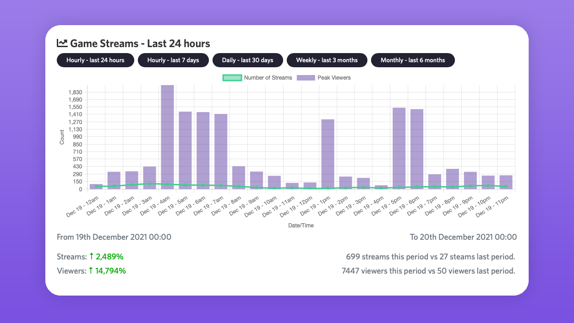574x323 pixels.
Task: Click the Viewers 14,794% percentage link
Action: pyautogui.click(x=110, y=271)
